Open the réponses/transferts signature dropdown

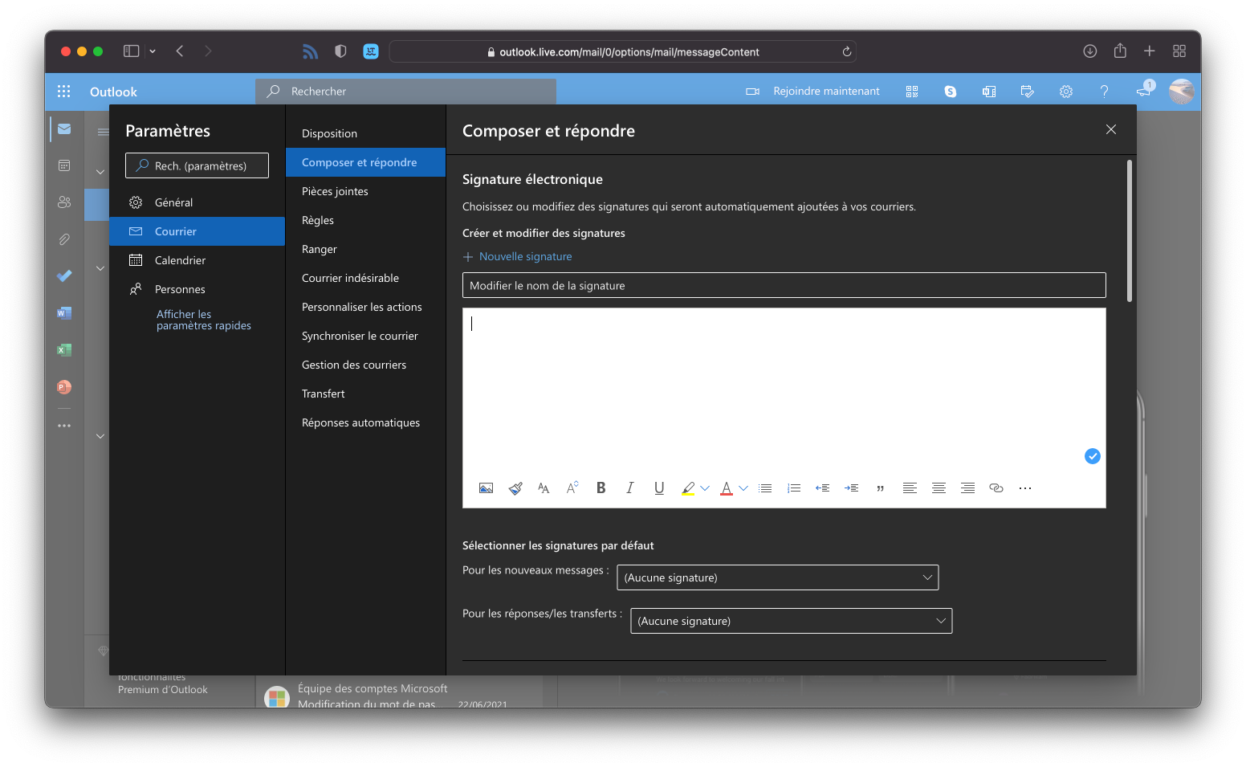click(x=791, y=621)
